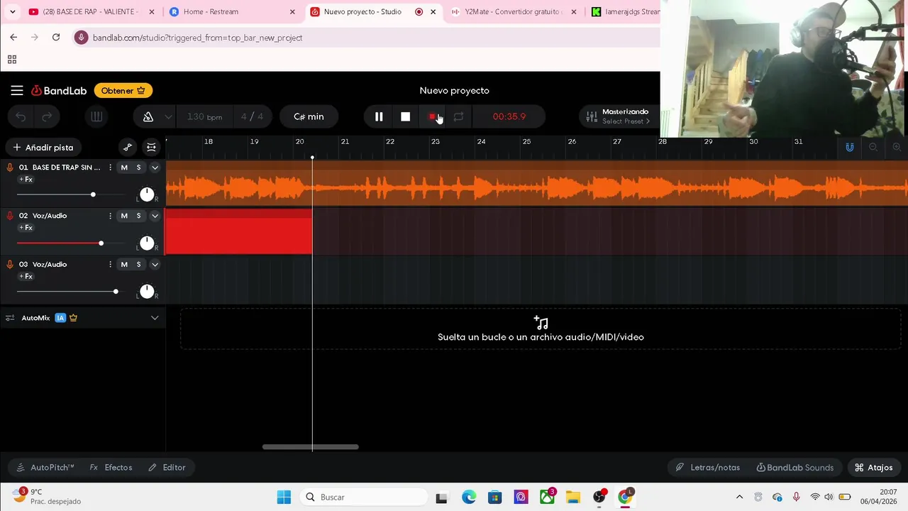Click the record-armed mic icon of track 02

point(10,216)
